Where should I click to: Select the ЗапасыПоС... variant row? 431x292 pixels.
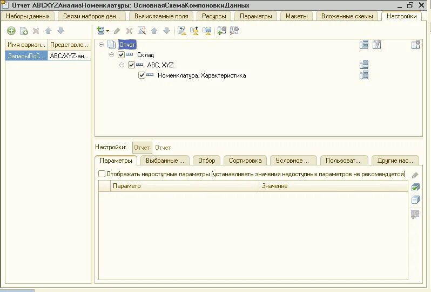coord(26,56)
